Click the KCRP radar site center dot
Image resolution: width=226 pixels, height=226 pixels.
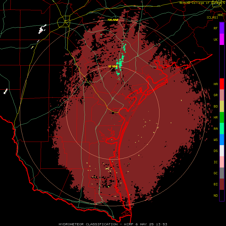113,113
